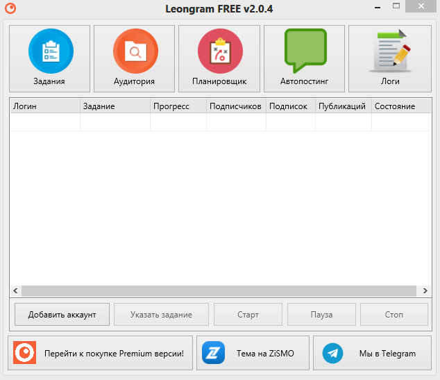Sort table by Подписчиков column

(x=236, y=106)
